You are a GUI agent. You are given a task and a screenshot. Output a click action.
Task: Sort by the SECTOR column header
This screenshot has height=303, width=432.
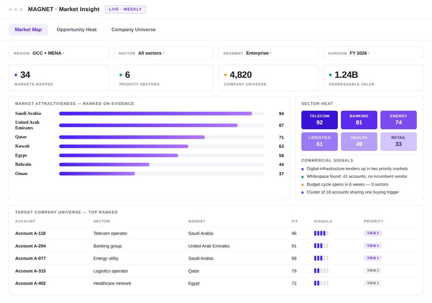102,221
